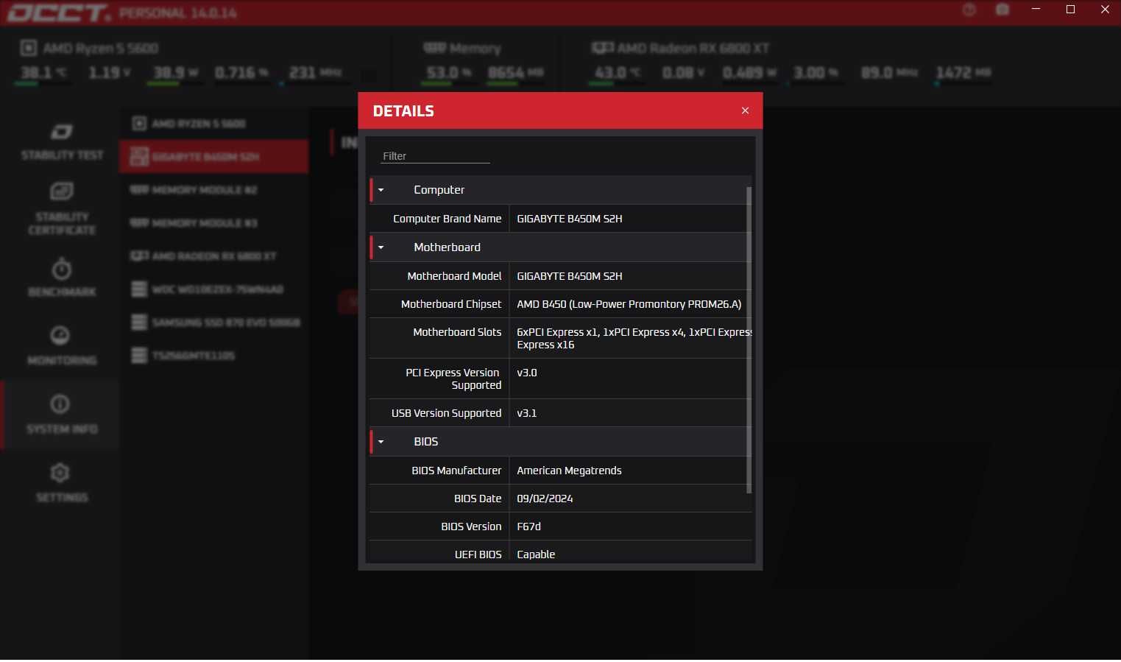The image size is (1121, 662).
Task: Select the 09/02/2024 BIOS date value
Action: (x=545, y=499)
